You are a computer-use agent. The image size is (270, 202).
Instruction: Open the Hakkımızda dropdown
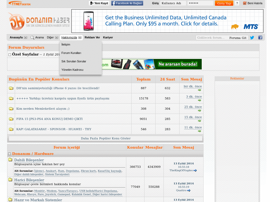click(80, 37)
